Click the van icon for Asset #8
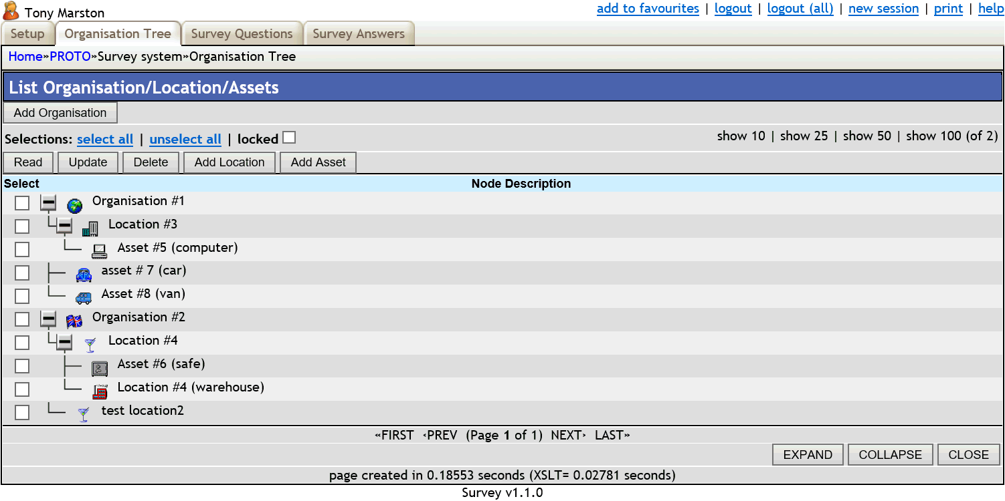The height and width of the screenshot is (501, 1005). pyautogui.click(x=84, y=296)
